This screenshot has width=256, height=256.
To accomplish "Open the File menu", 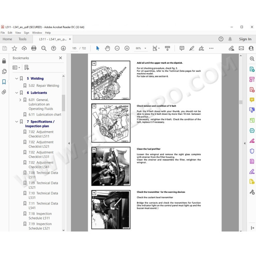I will pyautogui.click(x=3, y=33).
